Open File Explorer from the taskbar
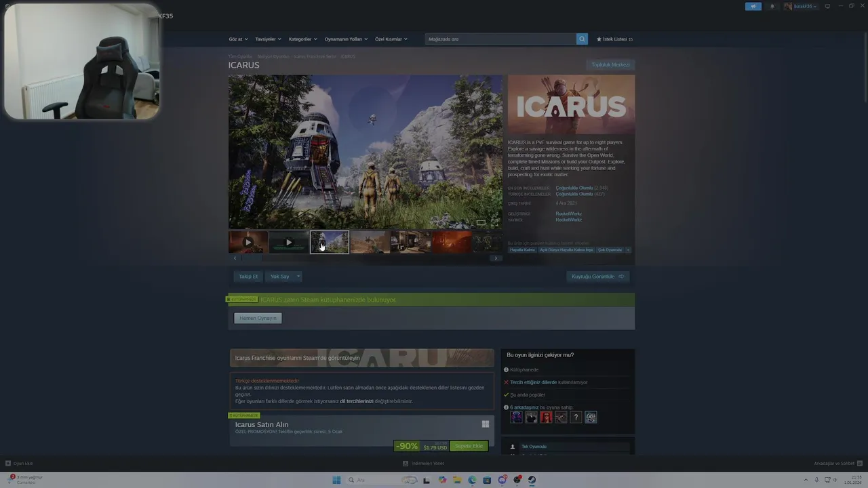868x488 pixels. pyautogui.click(x=457, y=480)
